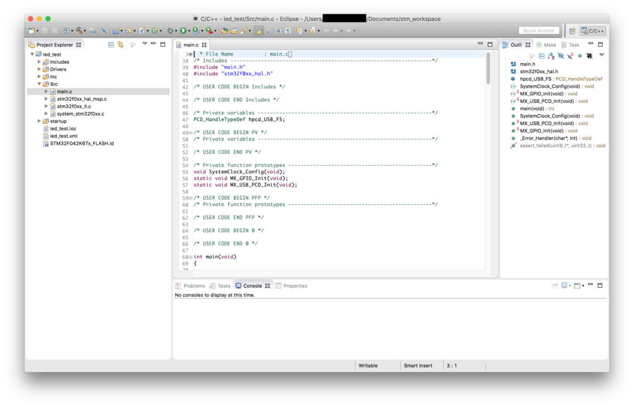Image resolution: width=634 pixels, height=407 pixels.
Task: Open Project Explorer view menu triangle
Action: coord(144,43)
